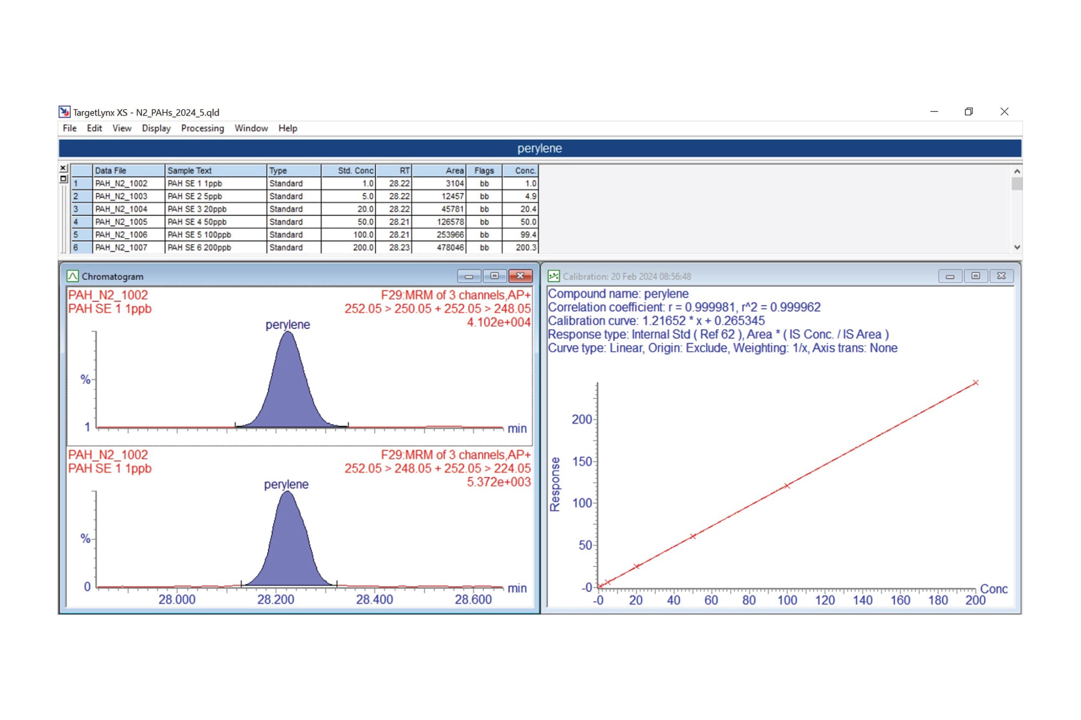Maximize the Calibration window
Screen dimensions: 1081x720
coord(976,275)
